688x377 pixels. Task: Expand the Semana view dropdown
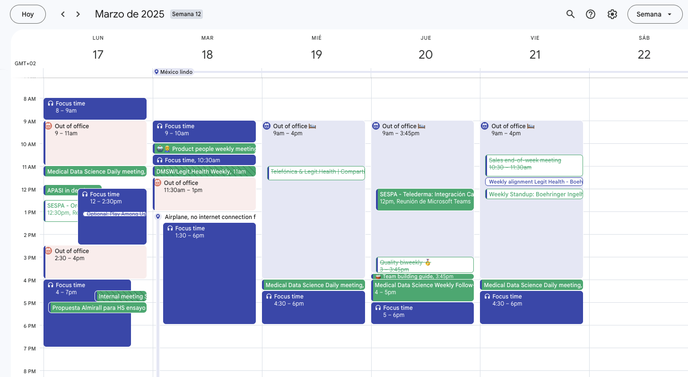coord(655,14)
